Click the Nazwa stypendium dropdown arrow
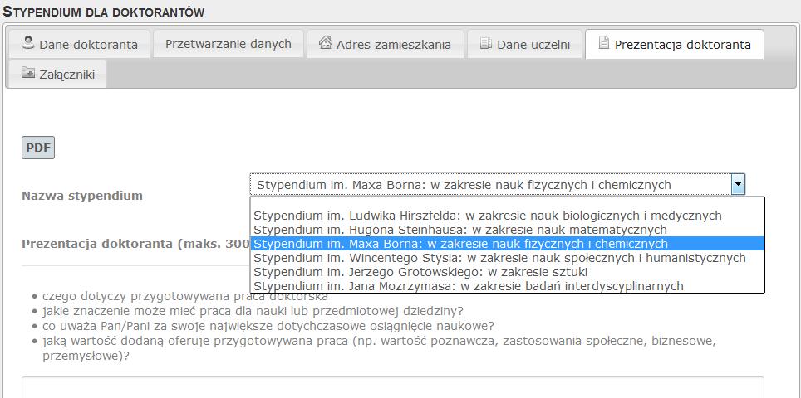The height and width of the screenshot is (398, 801). click(x=738, y=184)
